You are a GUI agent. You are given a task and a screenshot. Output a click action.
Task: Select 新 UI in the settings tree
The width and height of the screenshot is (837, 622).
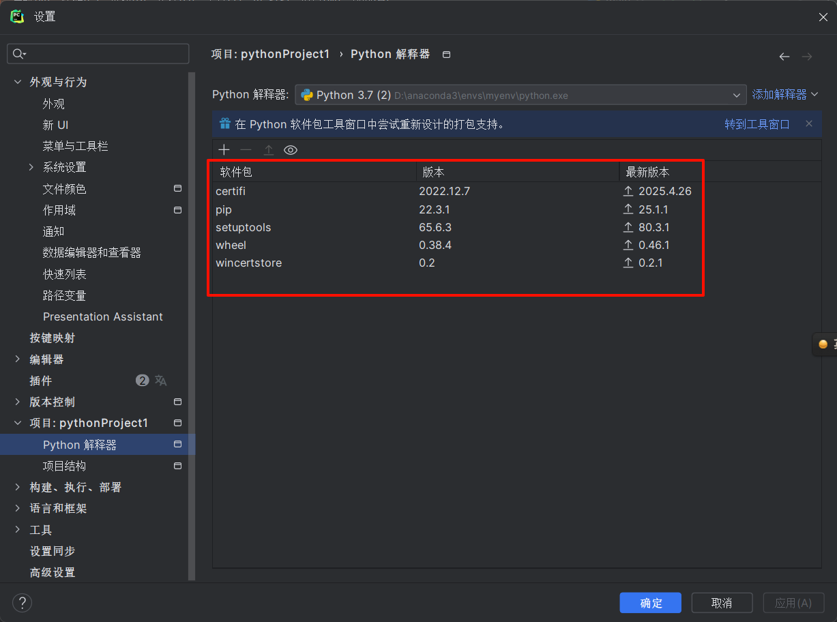click(x=55, y=125)
